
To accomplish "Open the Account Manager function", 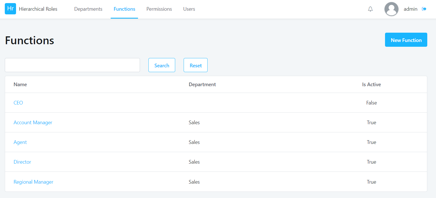I will coord(33,122).
